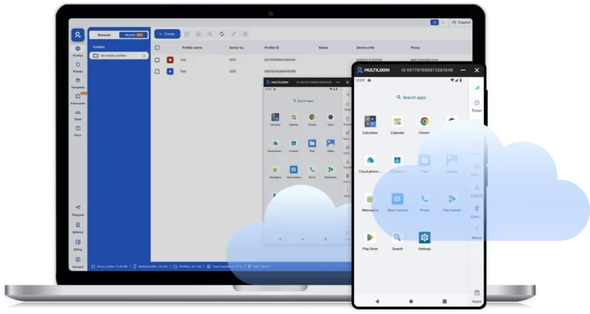Open the Extensions section in sidebar
Image resolution: width=590 pixels, height=314 pixels.
coord(78,98)
